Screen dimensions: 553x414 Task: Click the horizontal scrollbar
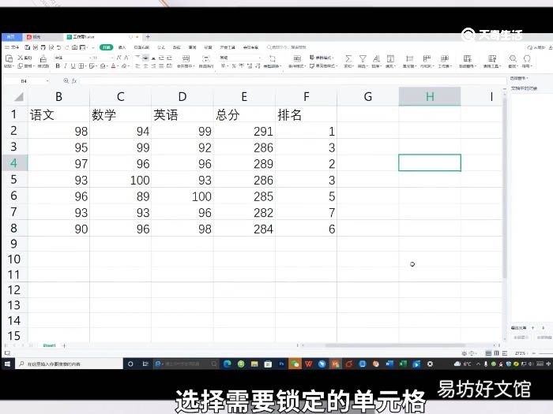coord(396,345)
